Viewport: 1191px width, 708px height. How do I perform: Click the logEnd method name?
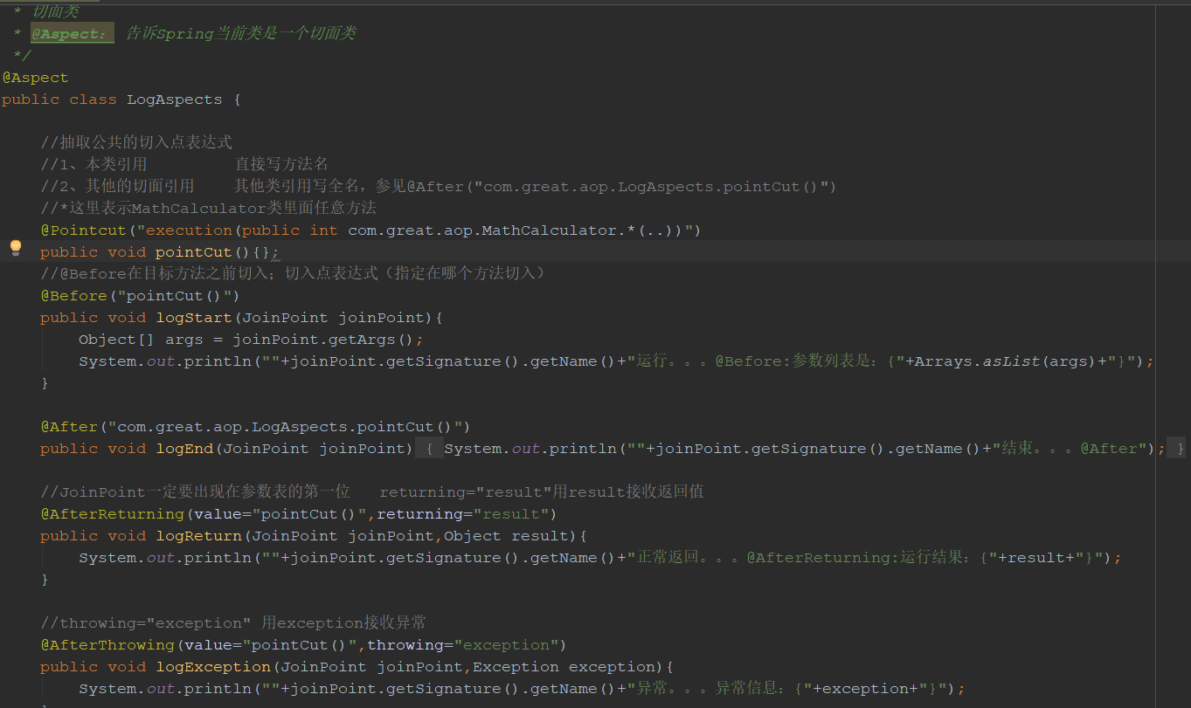(x=184, y=449)
